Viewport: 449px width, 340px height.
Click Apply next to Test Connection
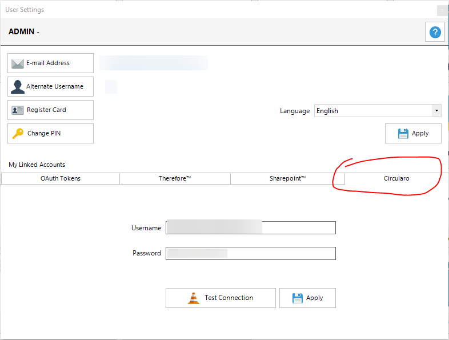tap(307, 298)
